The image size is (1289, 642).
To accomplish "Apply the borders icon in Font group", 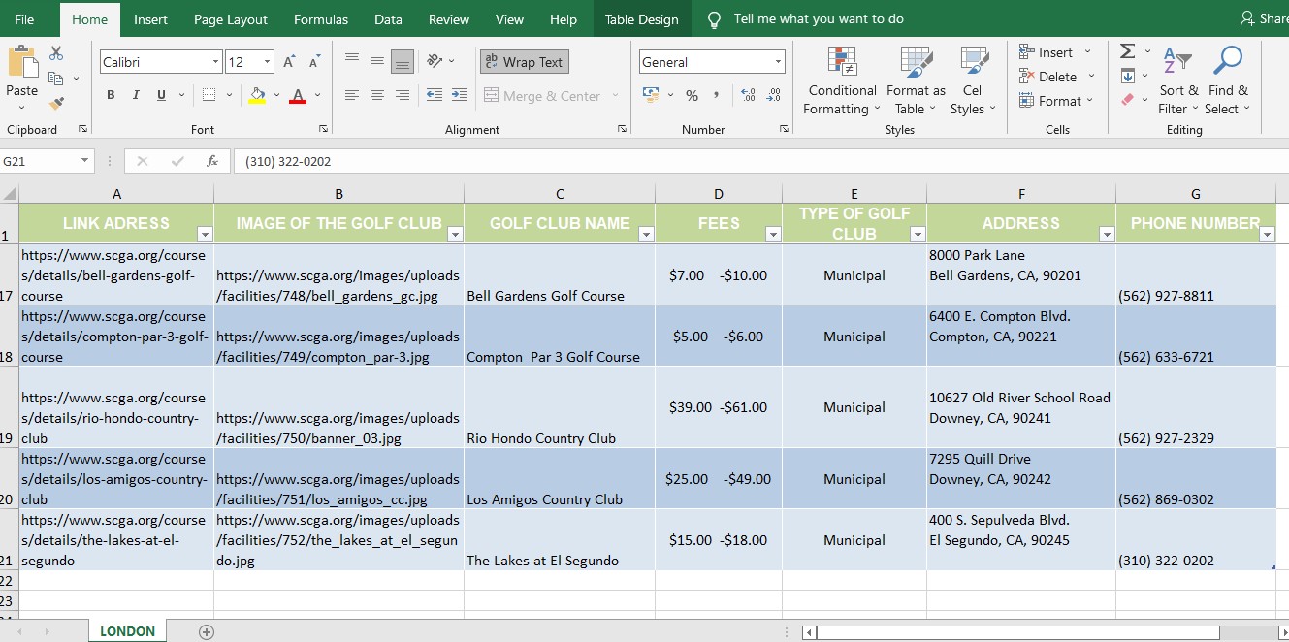I will point(209,95).
